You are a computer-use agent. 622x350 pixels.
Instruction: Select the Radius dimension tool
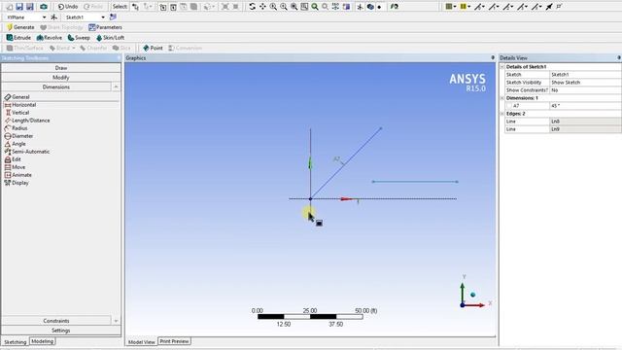pyautogui.click(x=16, y=128)
